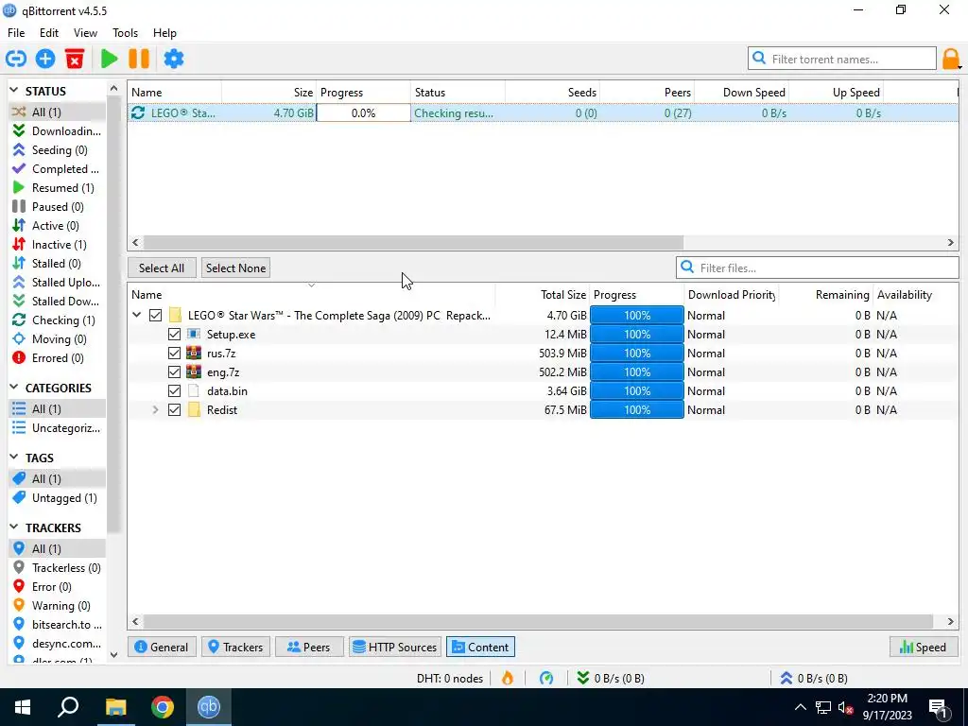968x726 pixels.
Task: Open the Help menu
Action: [x=164, y=33]
